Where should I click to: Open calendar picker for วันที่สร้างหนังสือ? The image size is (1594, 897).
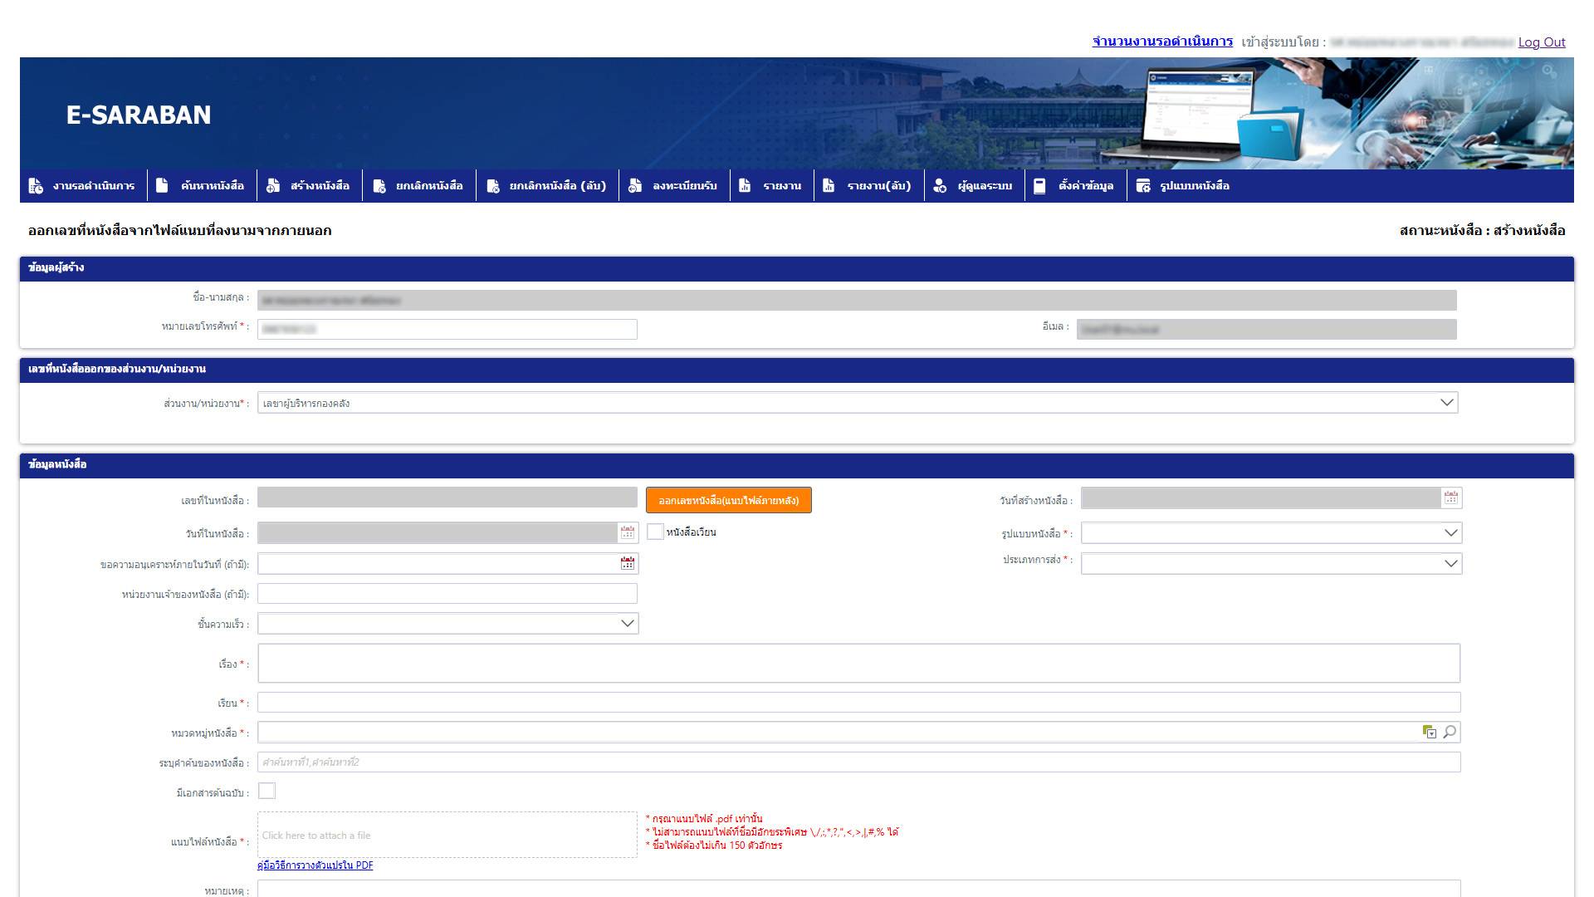pos(1450,498)
